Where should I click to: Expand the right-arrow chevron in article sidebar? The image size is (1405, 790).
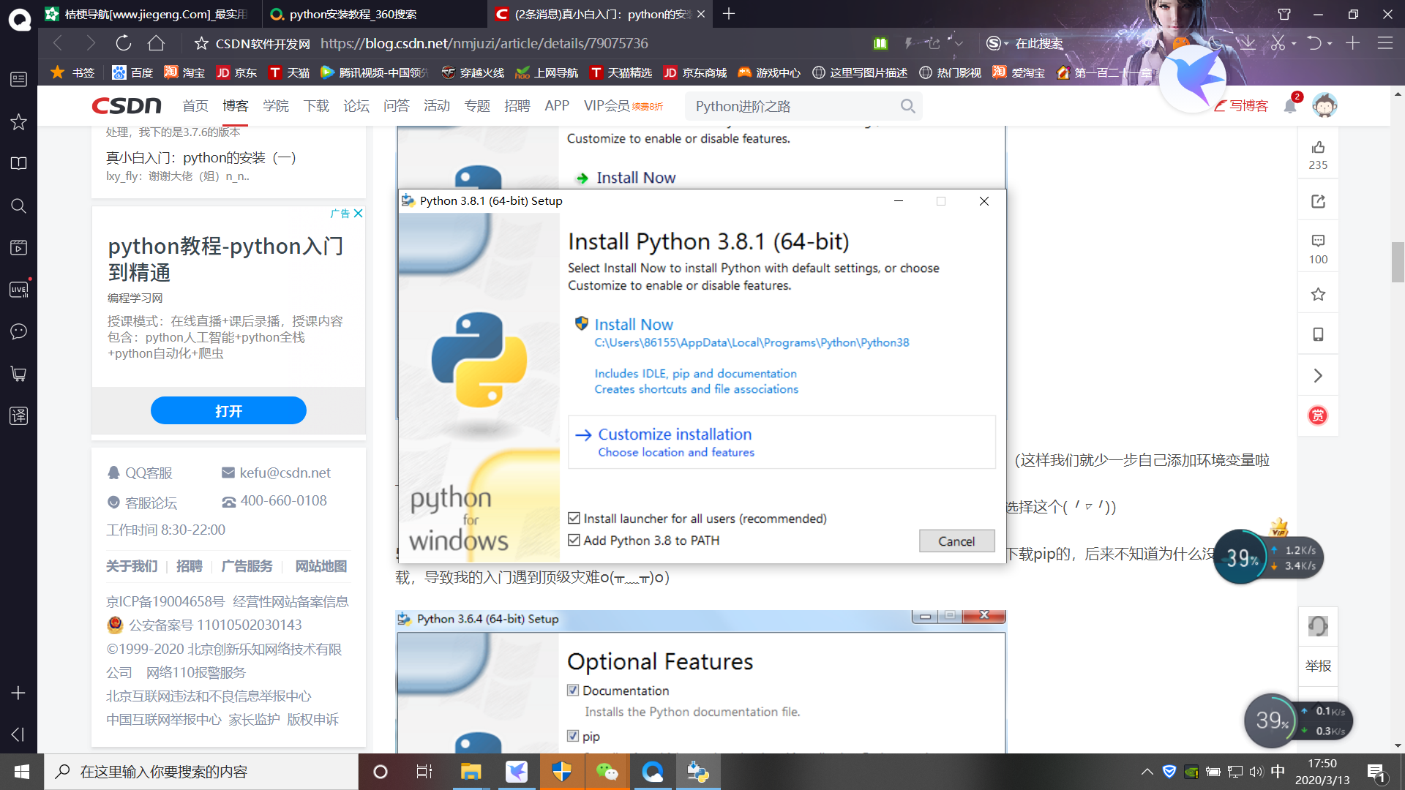click(x=1318, y=375)
